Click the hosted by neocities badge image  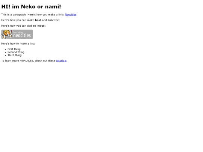tap(17, 34)
